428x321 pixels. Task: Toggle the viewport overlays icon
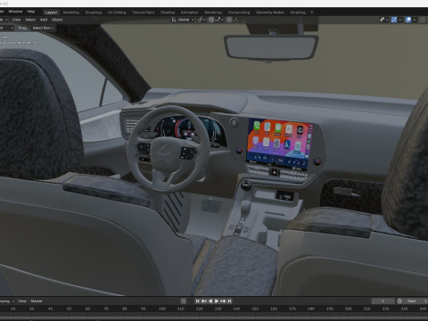coord(408,20)
